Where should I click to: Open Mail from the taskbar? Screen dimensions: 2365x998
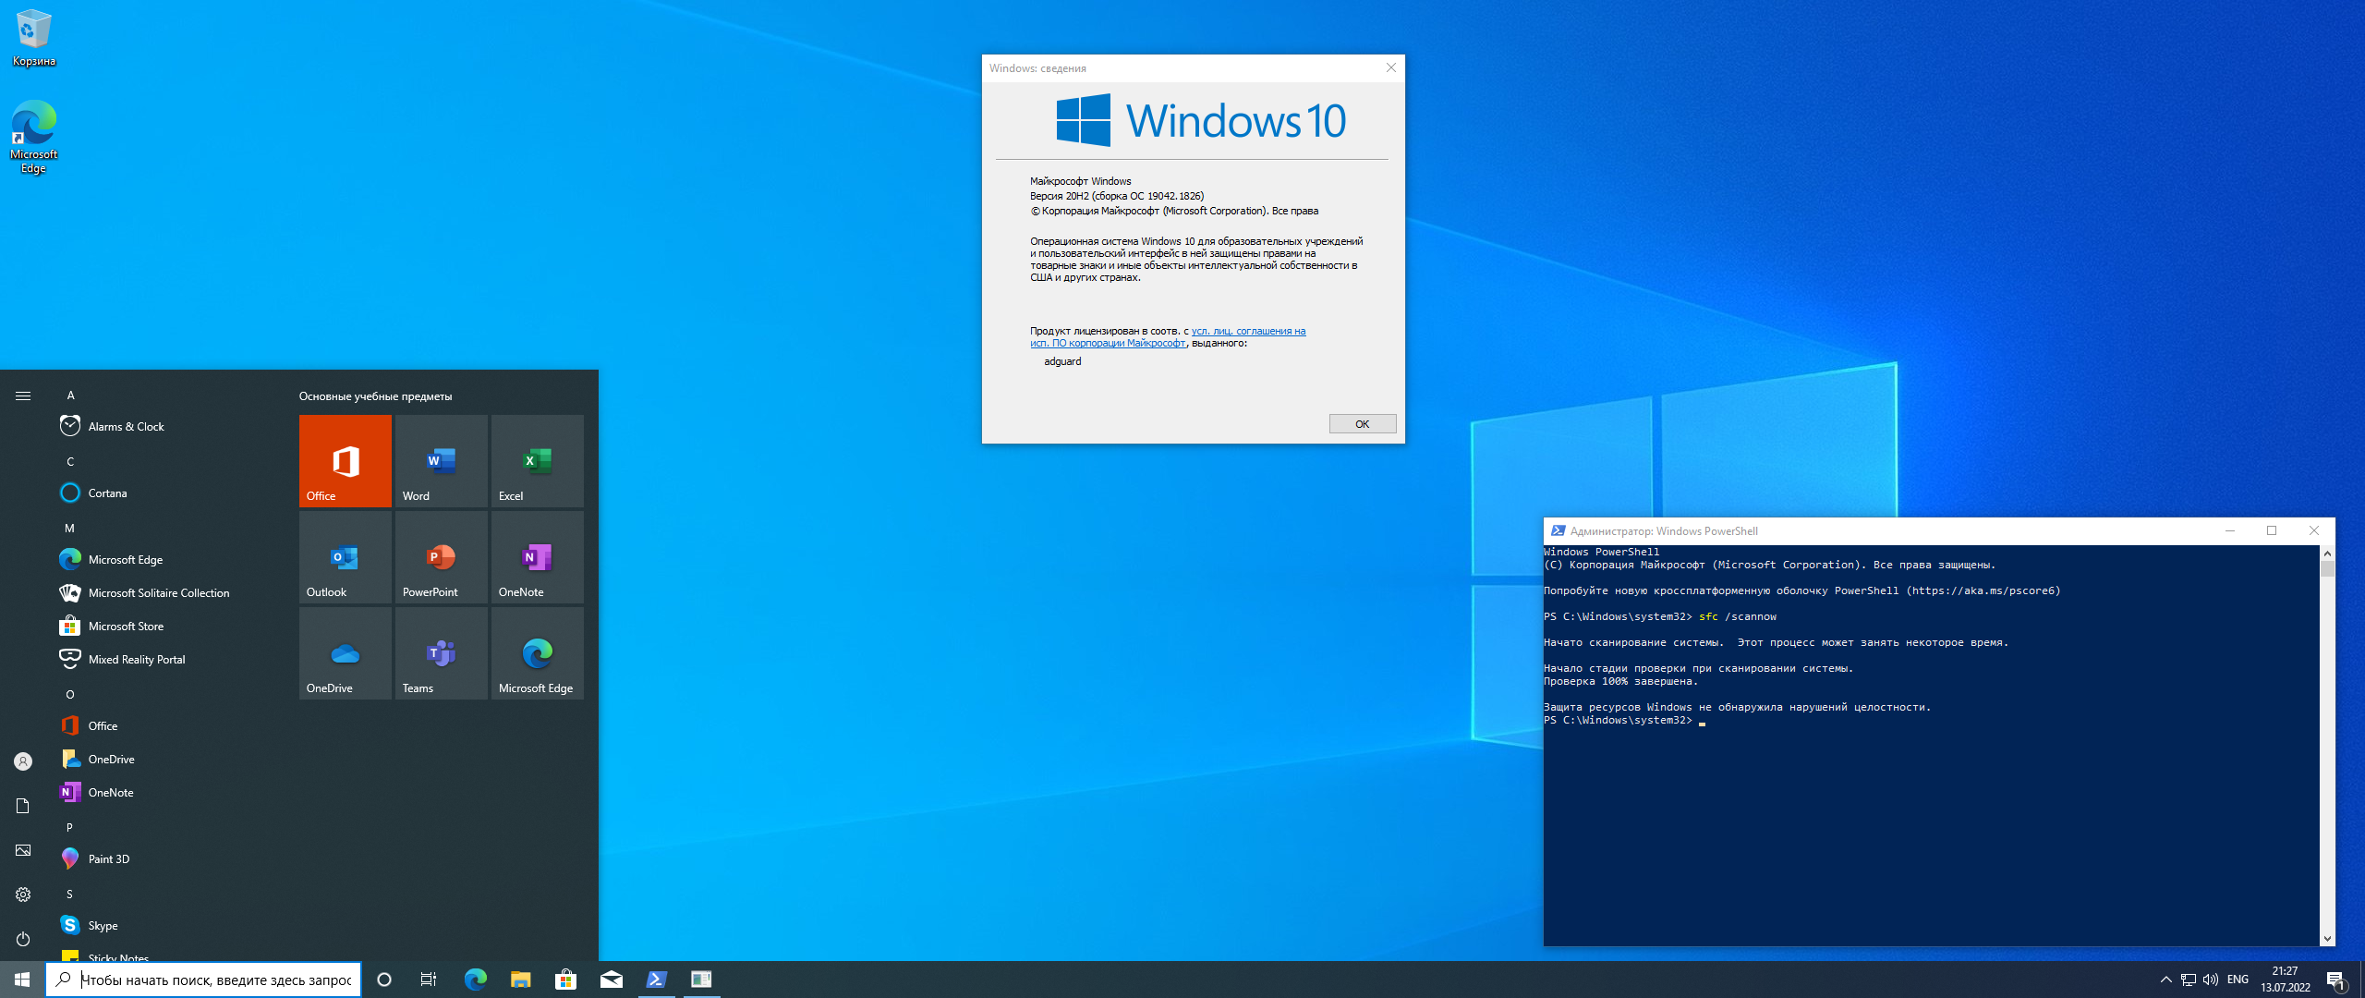(x=611, y=980)
